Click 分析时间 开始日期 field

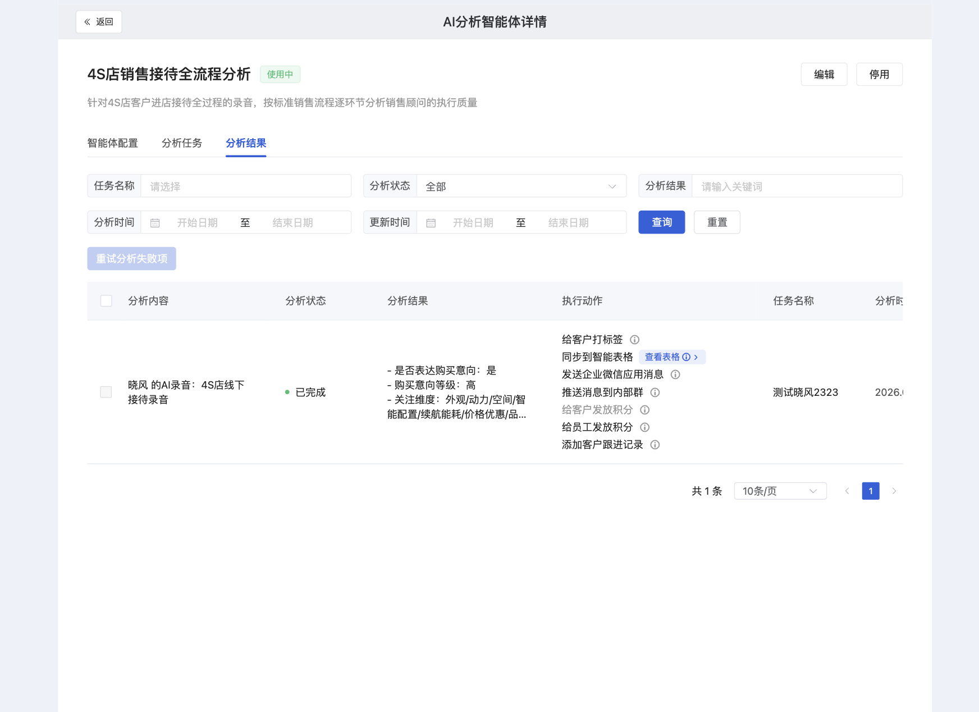[x=198, y=223]
